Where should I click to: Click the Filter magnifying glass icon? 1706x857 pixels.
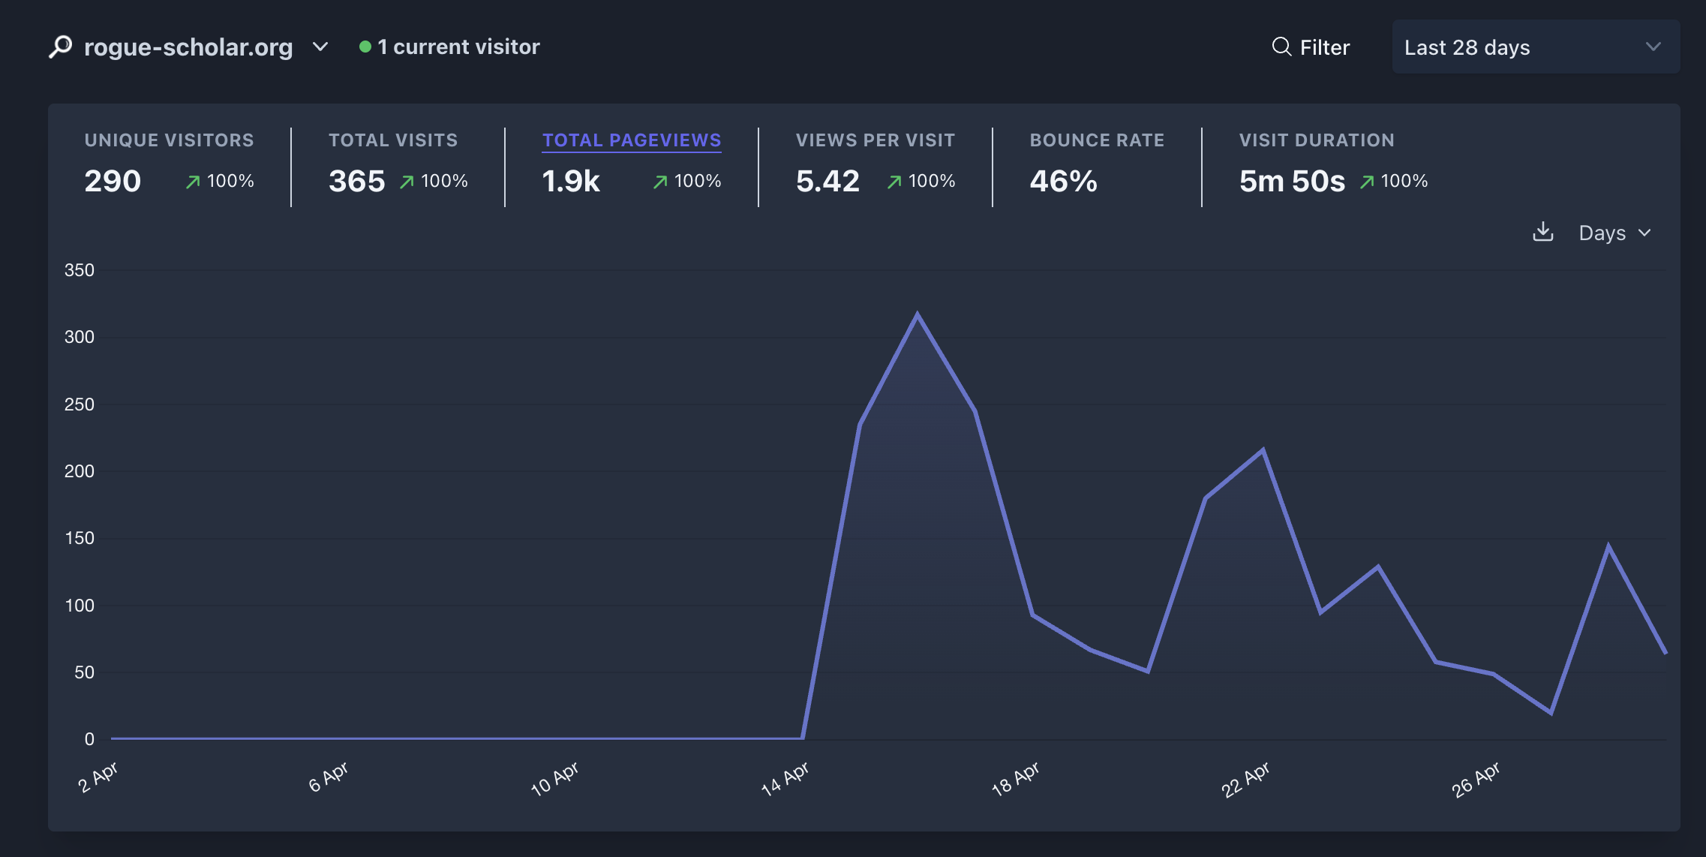click(1281, 47)
